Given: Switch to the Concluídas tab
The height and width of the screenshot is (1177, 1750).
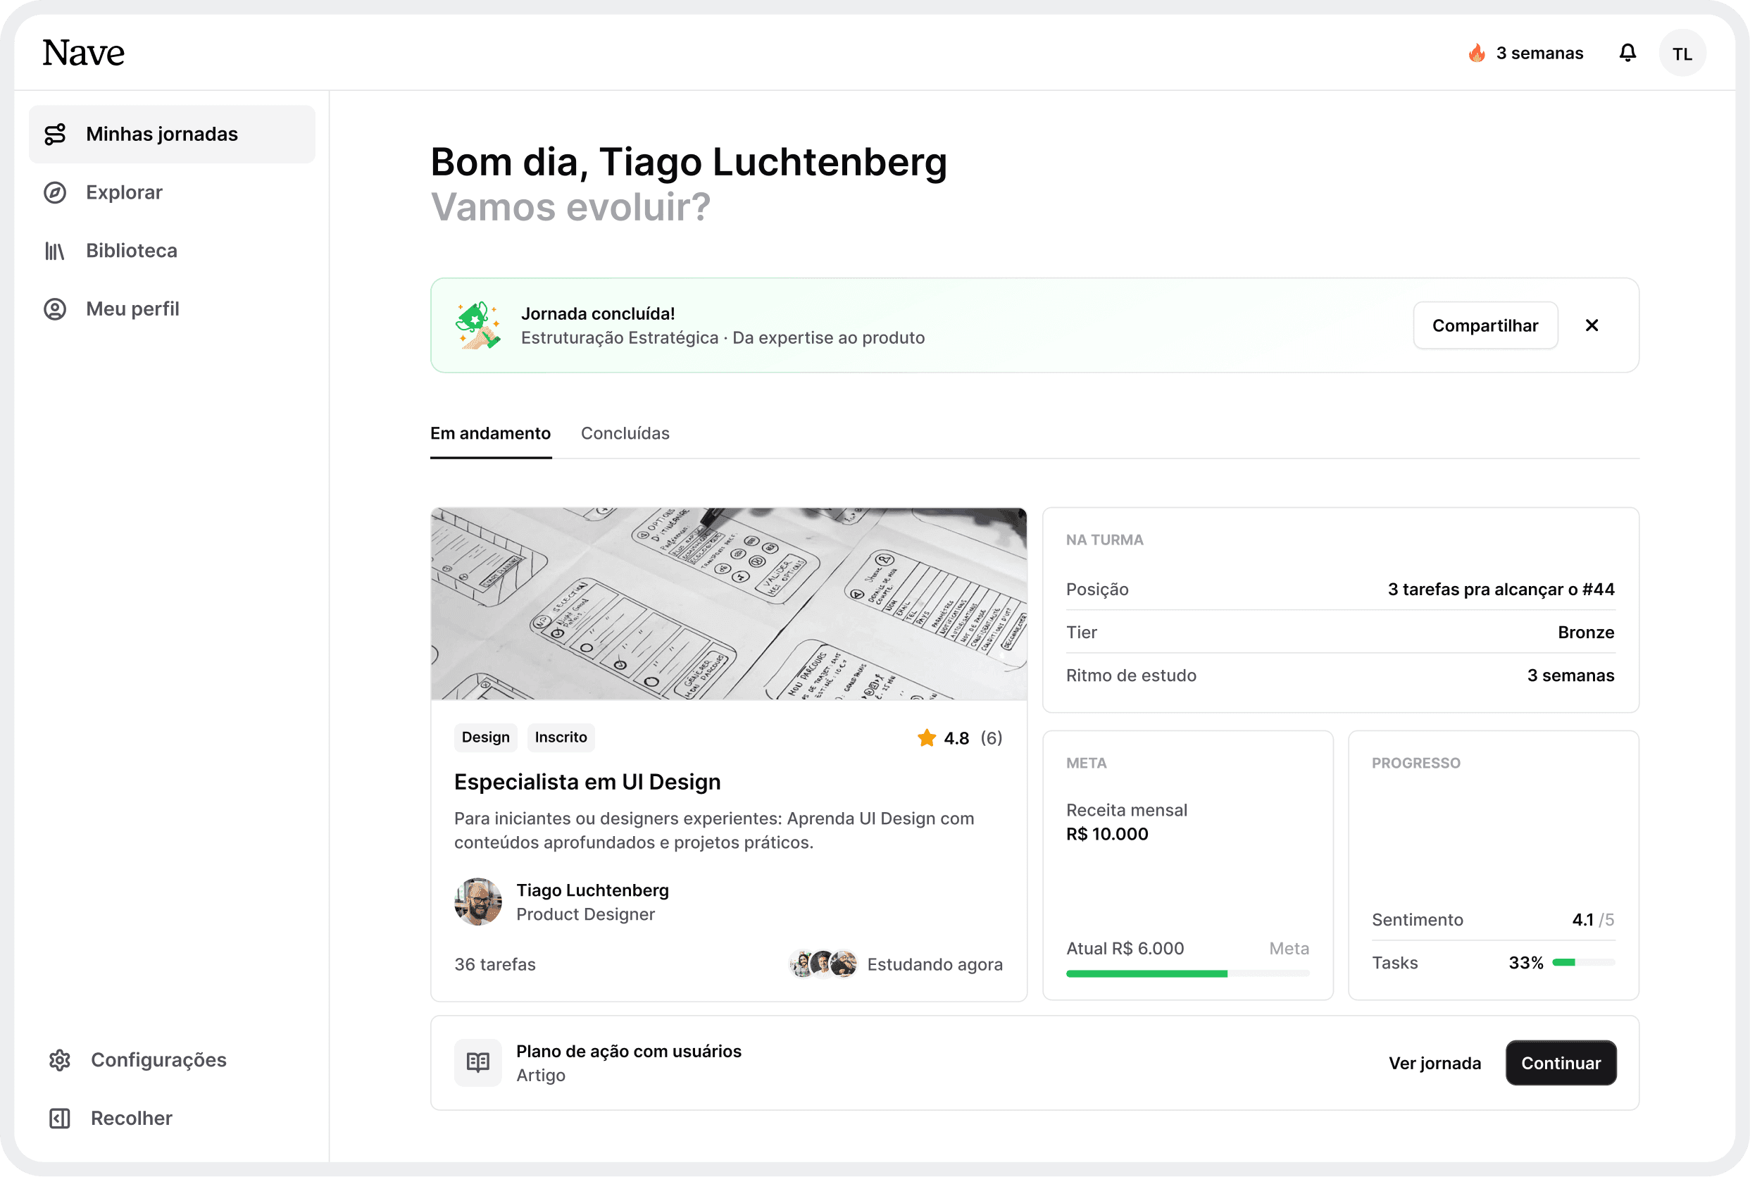Looking at the screenshot, I should click(625, 433).
